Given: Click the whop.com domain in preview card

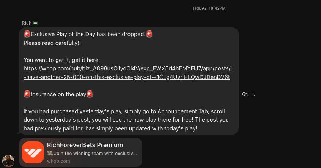Looking at the screenshot, I should (58, 161).
